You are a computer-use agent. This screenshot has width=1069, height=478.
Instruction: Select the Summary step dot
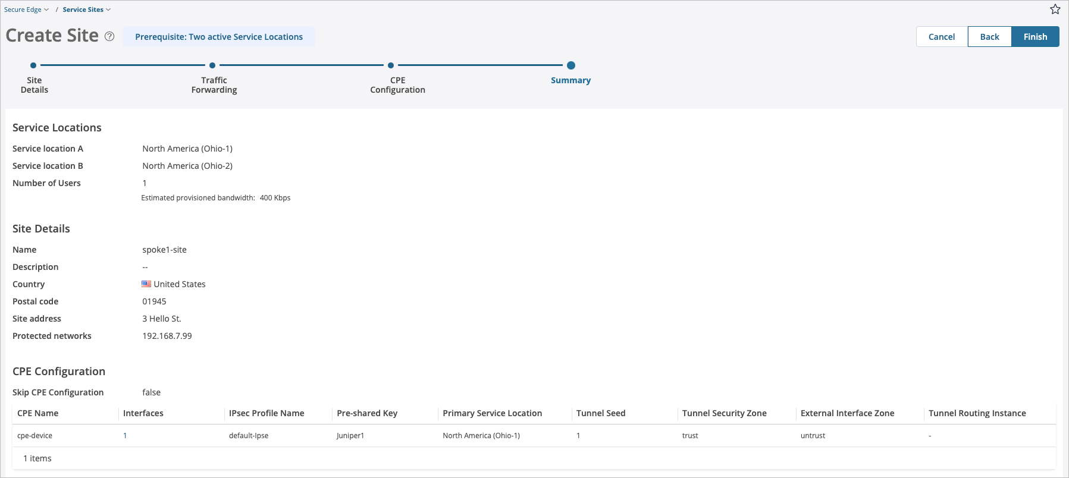[571, 65]
